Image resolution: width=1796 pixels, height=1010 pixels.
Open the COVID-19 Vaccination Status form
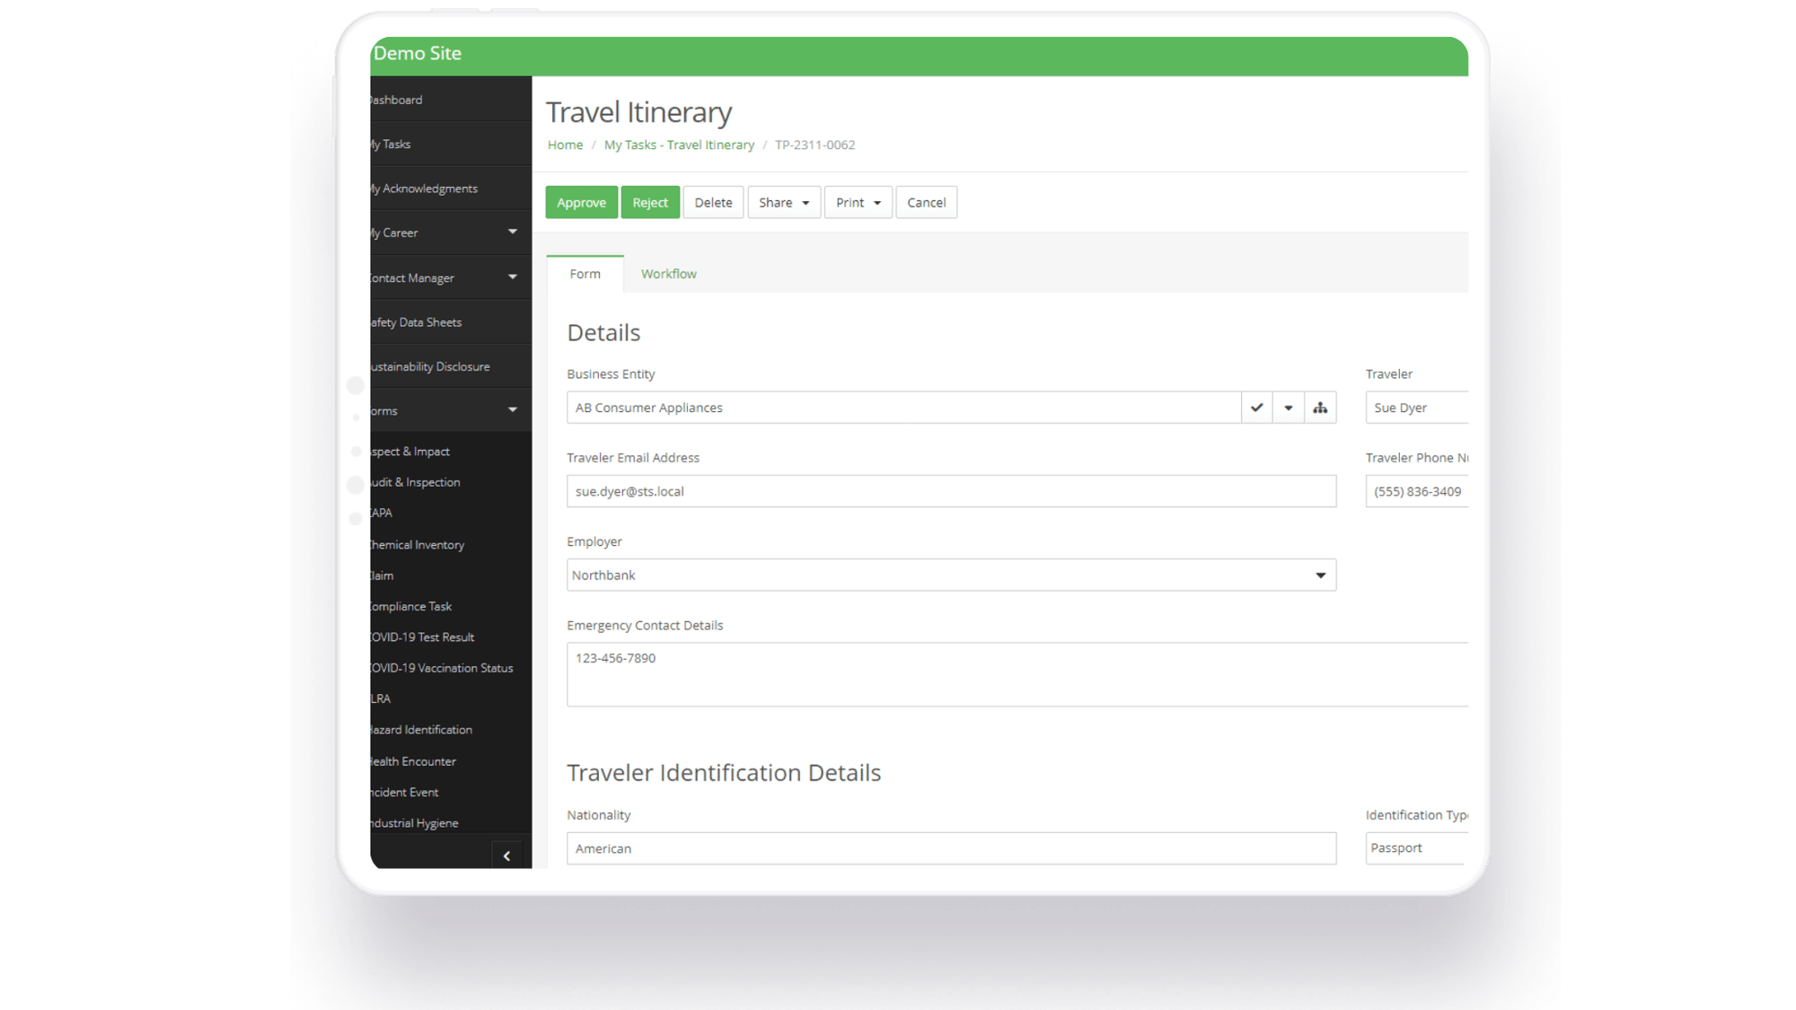tap(442, 668)
